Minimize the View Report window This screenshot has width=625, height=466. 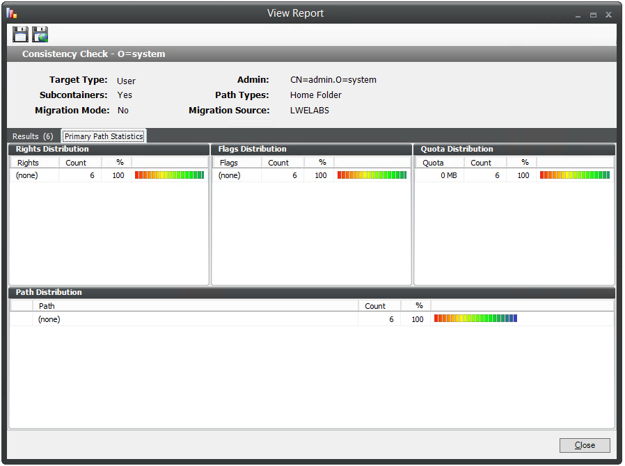(x=578, y=15)
